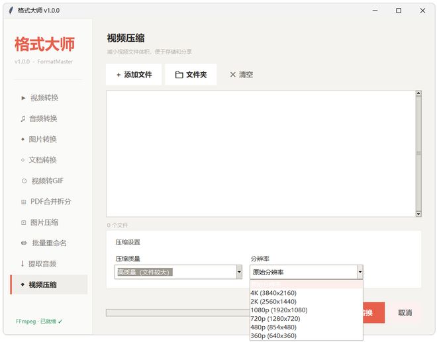The width and height of the screenshot is (437, 342).
Task: Click the 取消 button
Action: pos(405,313)
